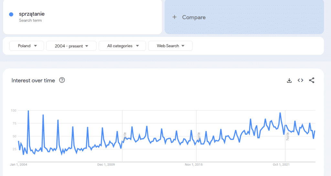
Task: Click the Interest over time heading
Action: 33,81
